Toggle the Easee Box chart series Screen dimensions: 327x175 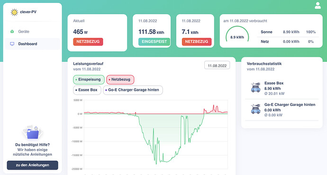pyautogui.click(x=87, y=90)
